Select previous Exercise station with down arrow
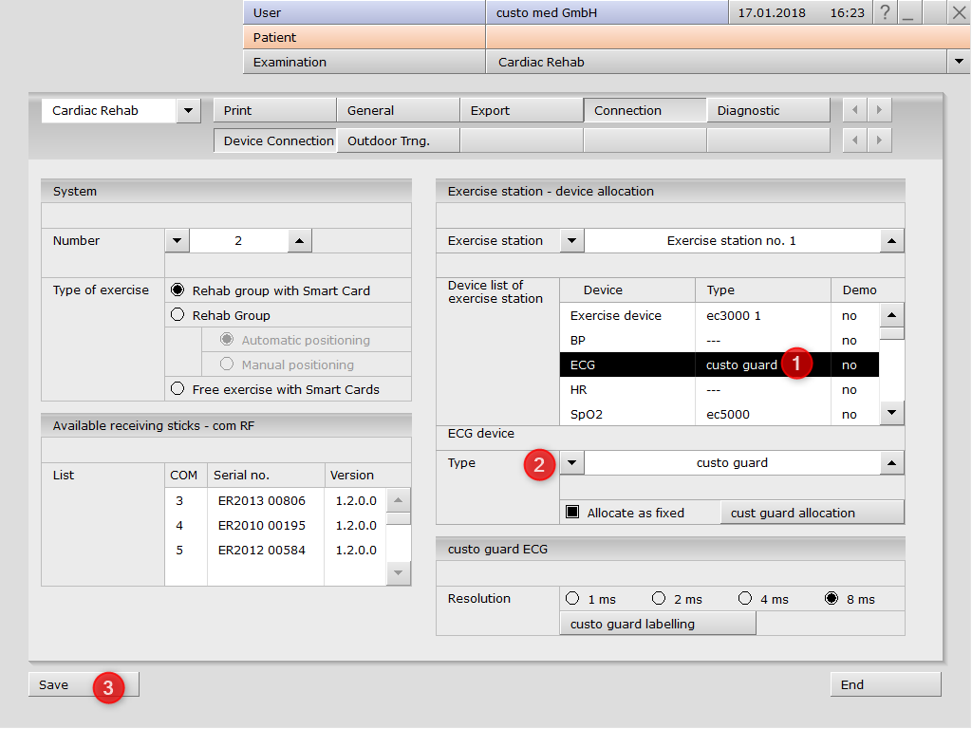The height and width of the screenshot is (729, 972). [x=571, y=240]
